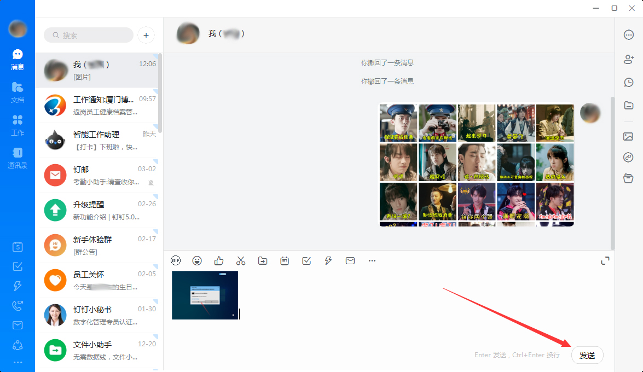
Task: Open the send file icon
Action: tap(263, 260)
